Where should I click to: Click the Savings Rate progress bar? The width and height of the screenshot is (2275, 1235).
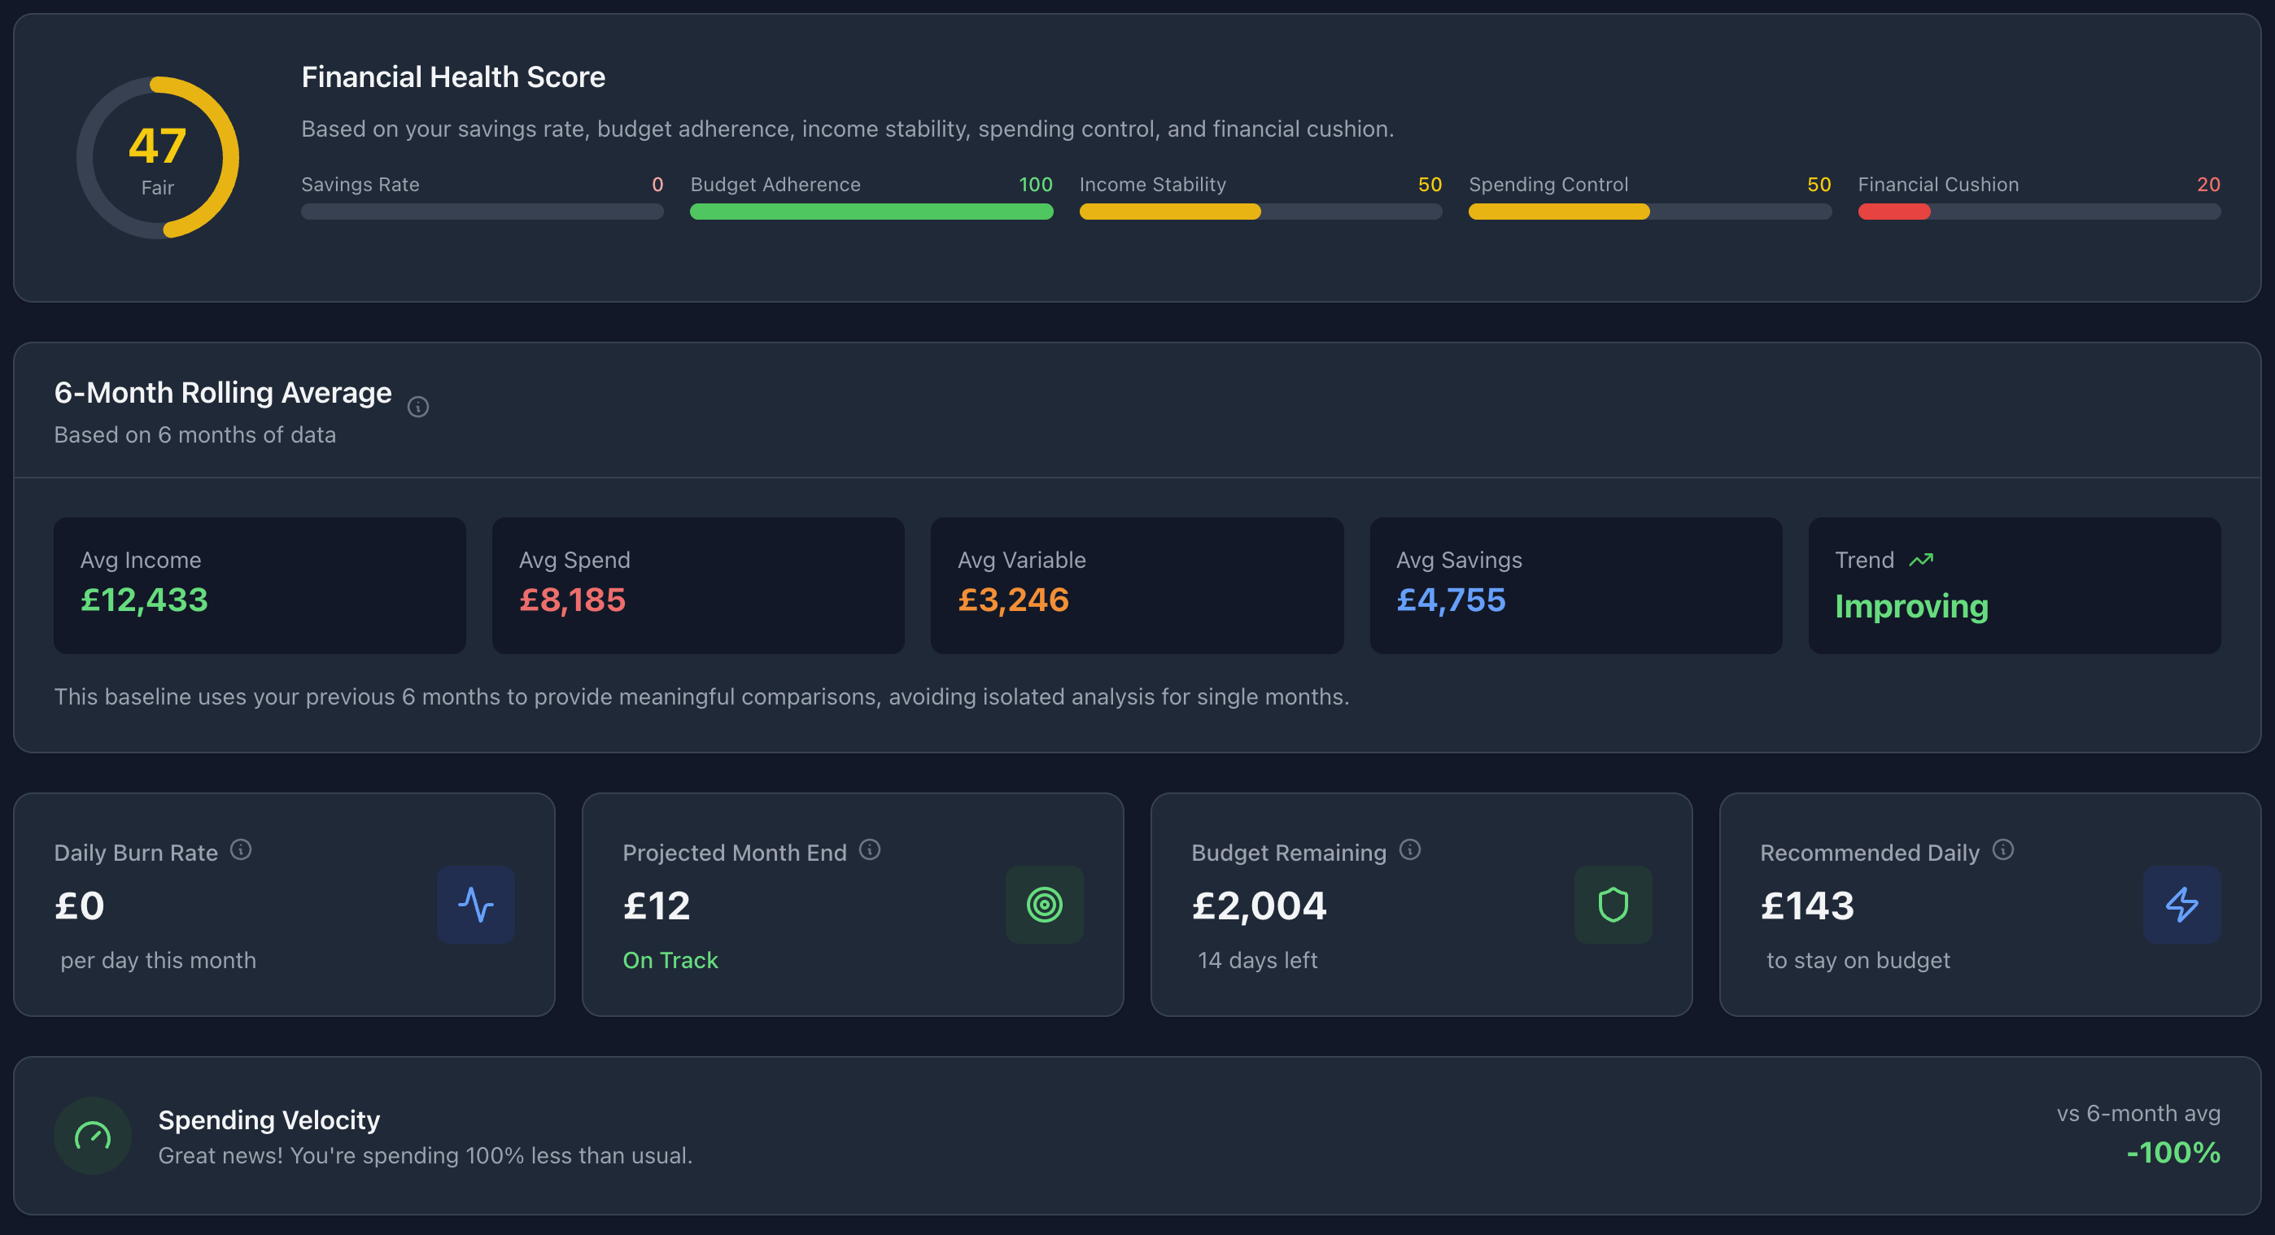[483, 212]
